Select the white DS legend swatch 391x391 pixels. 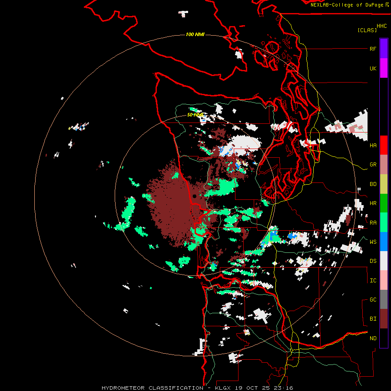(384, 261)
